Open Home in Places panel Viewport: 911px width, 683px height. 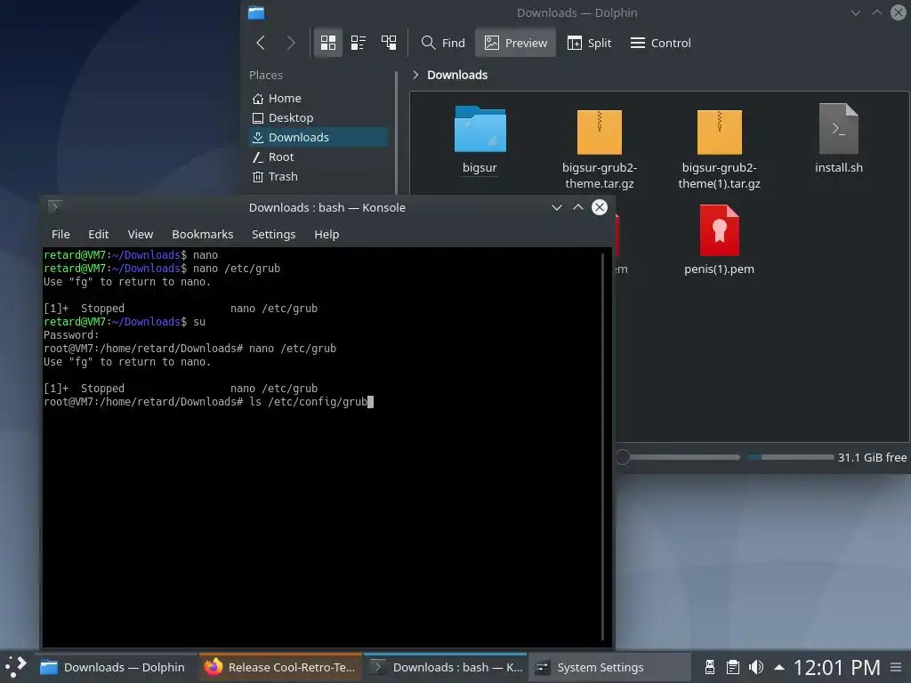[x=318, y=98]
